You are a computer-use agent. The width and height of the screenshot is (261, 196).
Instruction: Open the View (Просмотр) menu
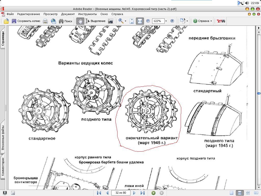tap(50, 14)
